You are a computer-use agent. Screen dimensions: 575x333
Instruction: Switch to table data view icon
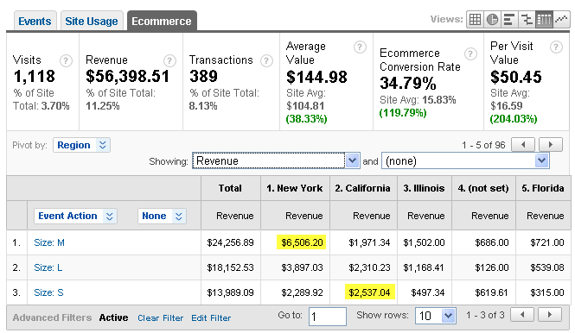(475, 19)
